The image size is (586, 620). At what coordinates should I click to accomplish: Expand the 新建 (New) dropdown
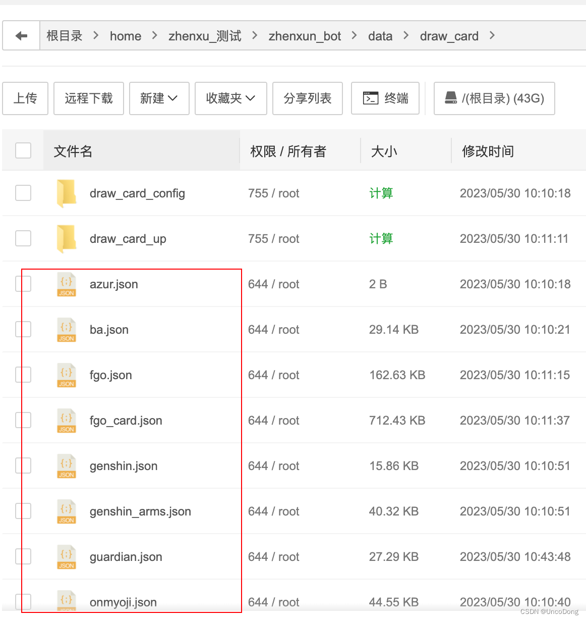(159, 98)
